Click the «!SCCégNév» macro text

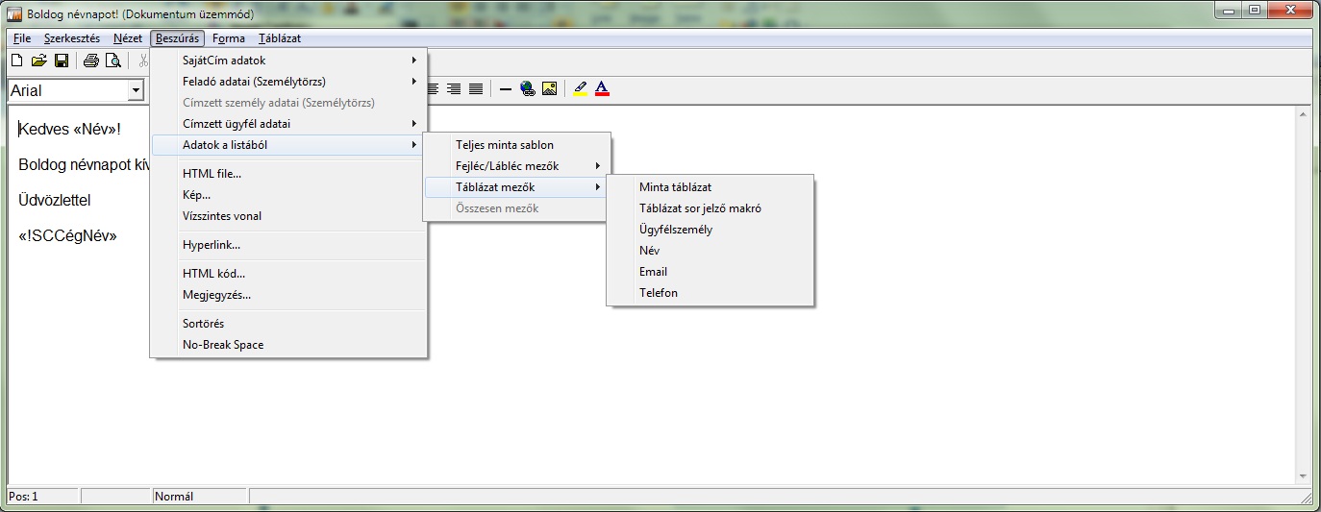tap(67, 235)
